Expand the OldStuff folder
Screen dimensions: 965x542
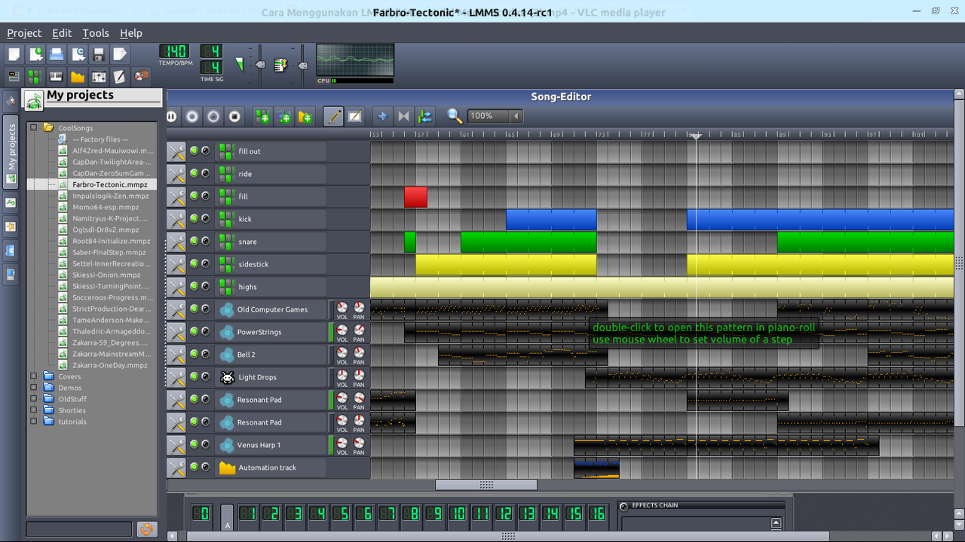coord(33,399)
